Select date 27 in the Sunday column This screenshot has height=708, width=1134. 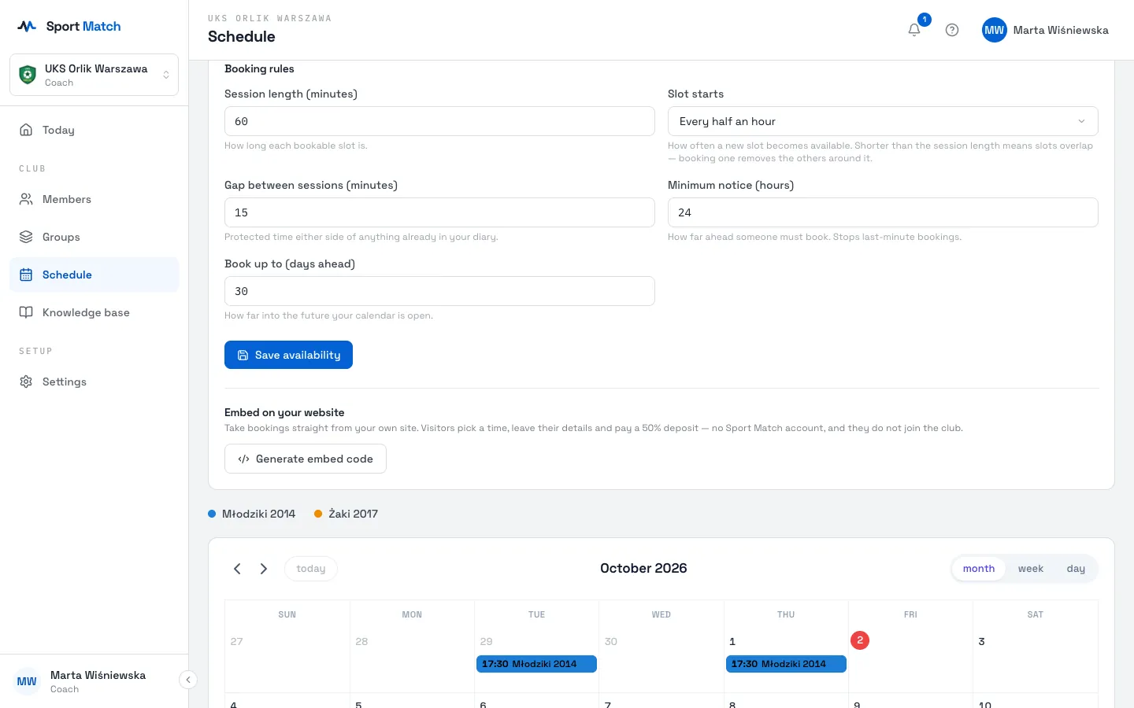click(236, 641)
